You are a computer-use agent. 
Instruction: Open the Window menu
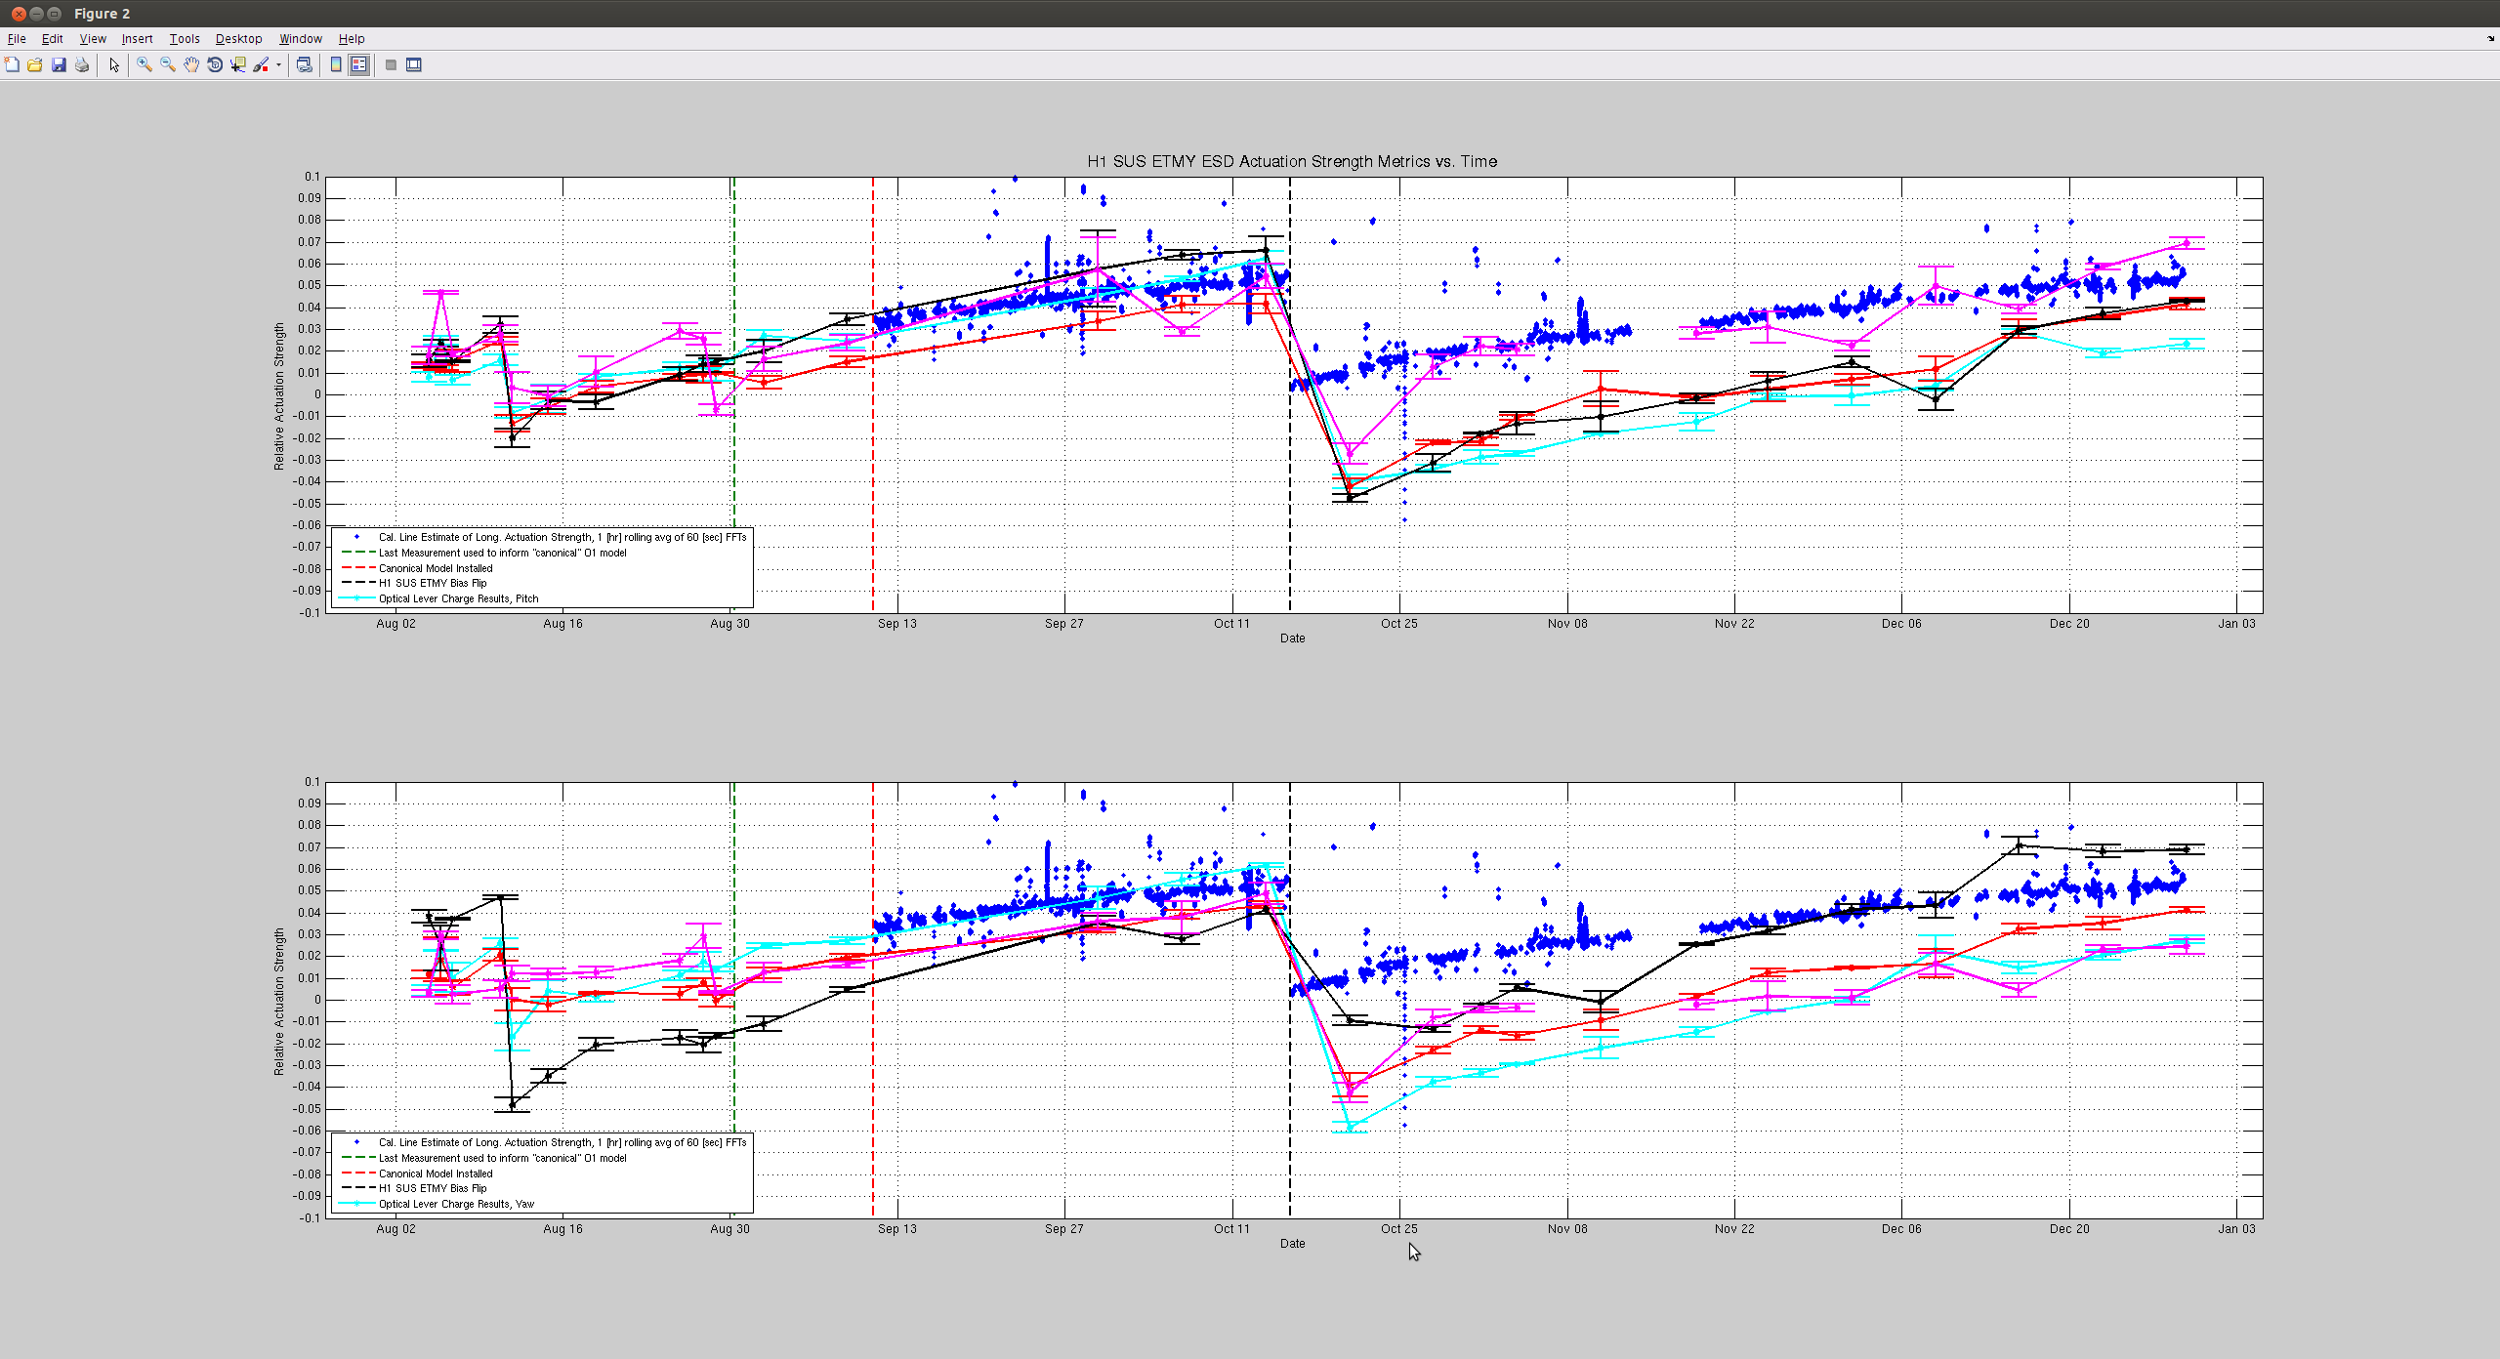pos(301,39)
